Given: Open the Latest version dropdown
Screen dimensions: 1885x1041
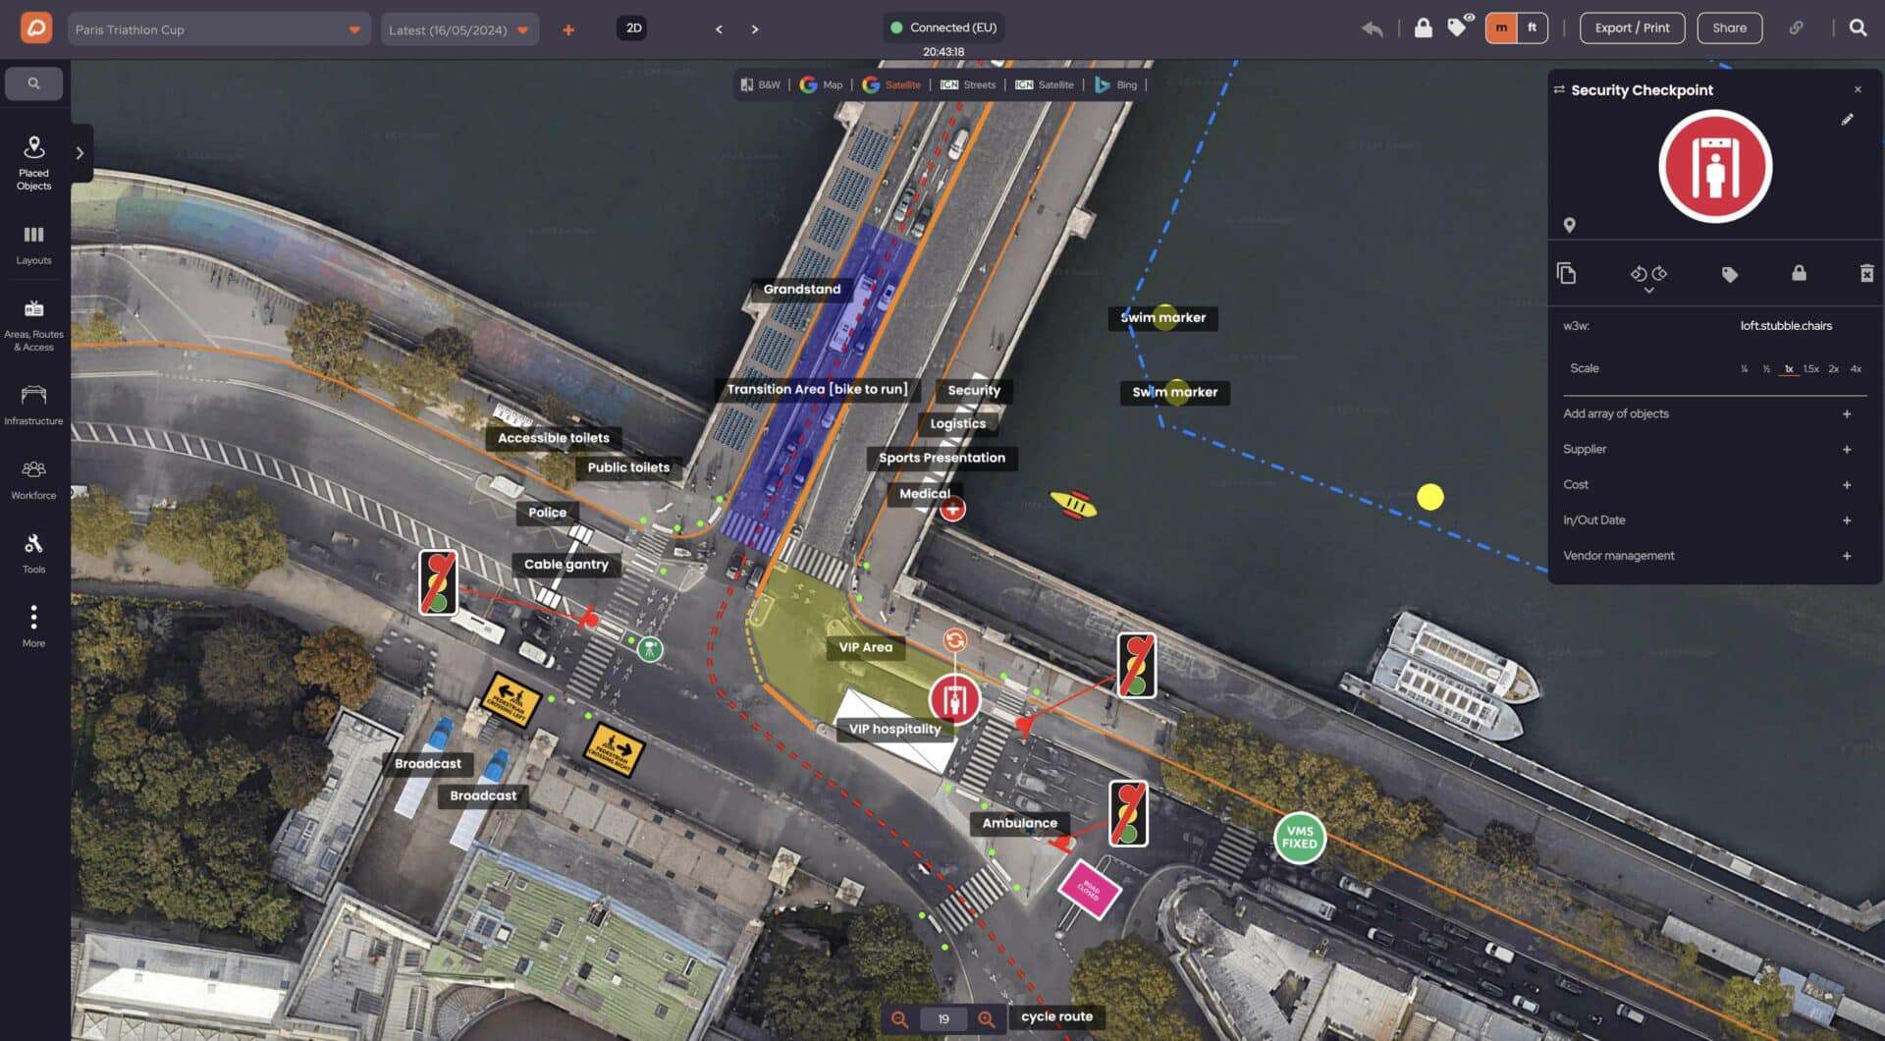Looking at the screenshot, I should (458, 29).
